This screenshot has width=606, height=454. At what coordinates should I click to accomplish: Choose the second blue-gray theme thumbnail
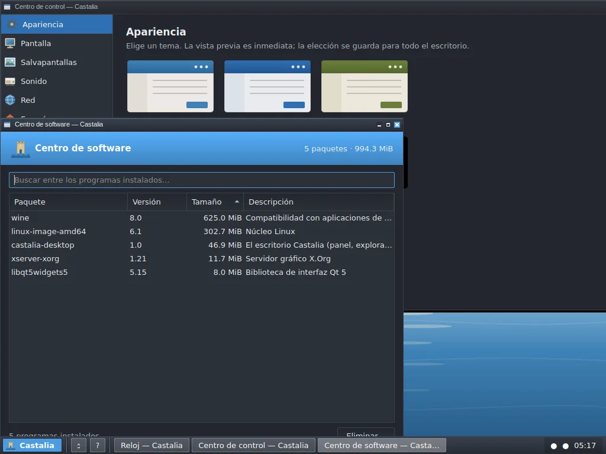(267, 86)
